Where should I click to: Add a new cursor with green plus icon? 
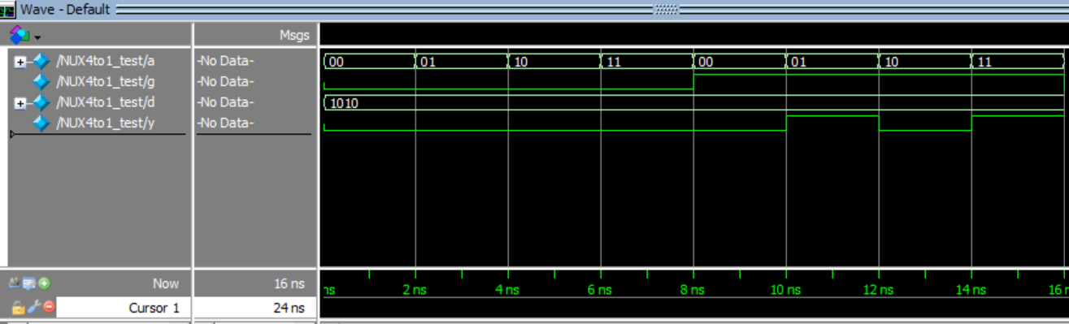point(43,283)
